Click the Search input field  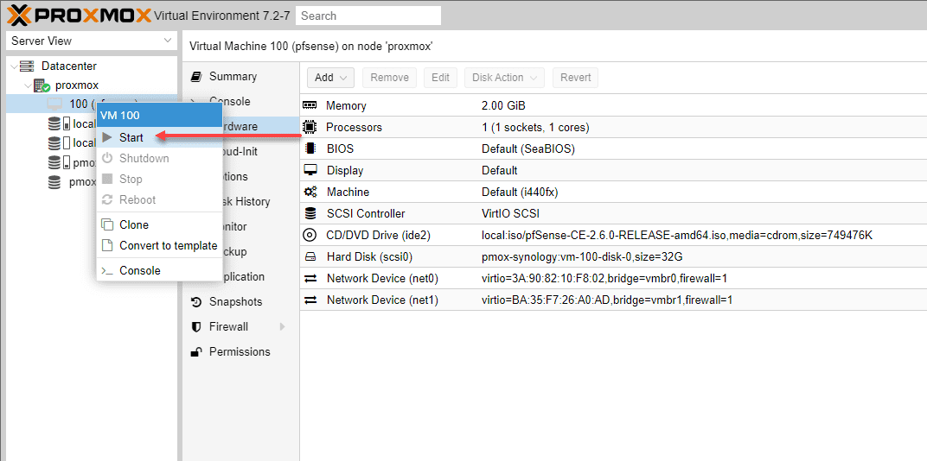368,16
